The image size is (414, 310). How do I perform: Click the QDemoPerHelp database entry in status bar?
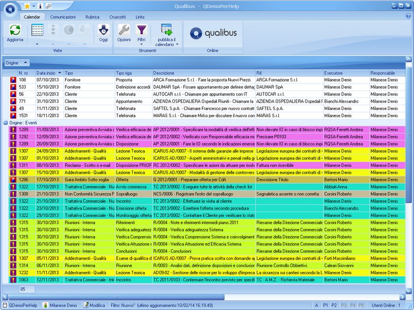coord(20,305)
